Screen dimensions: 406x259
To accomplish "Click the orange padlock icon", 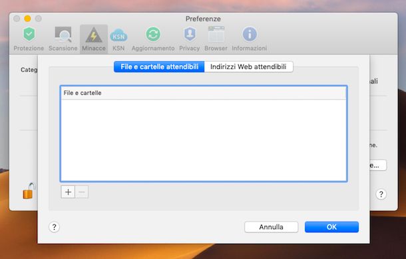I will (29, 191).
